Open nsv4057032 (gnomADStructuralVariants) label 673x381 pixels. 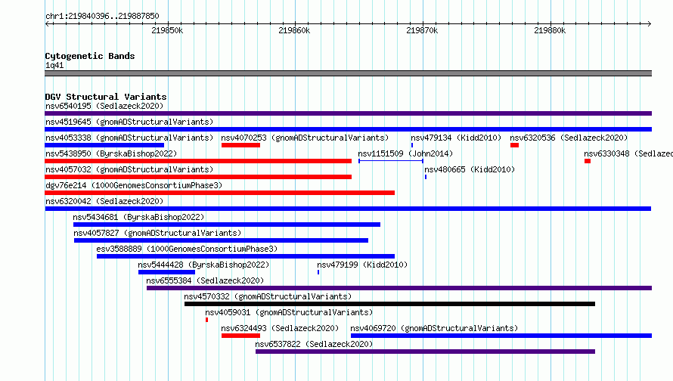pos(129,169)
